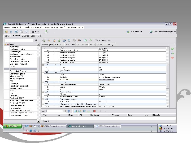Open the empréstimo/devolução dropdown arrow
This screenshot has width=191, height=143.
(175, 32)
